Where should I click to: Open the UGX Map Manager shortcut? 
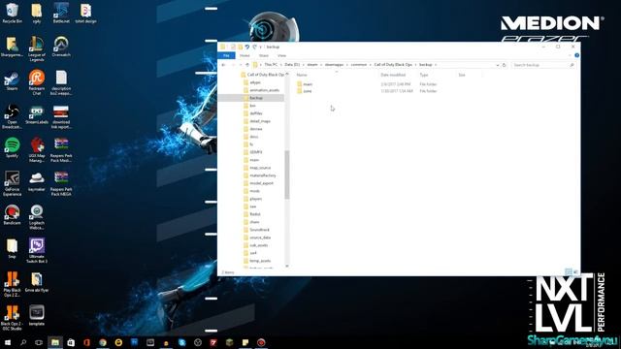pyautogui.click(x=37, y=149)
